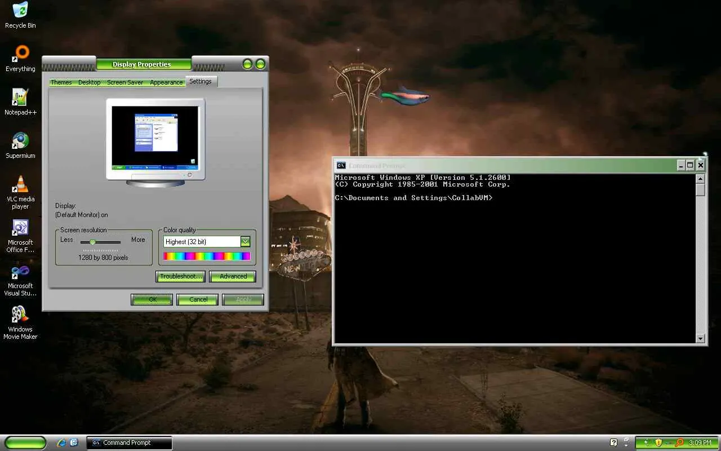Click the system tray clock showing 3:09 PM
Screen dimensions: 721x451
click(x=700, y=443)
